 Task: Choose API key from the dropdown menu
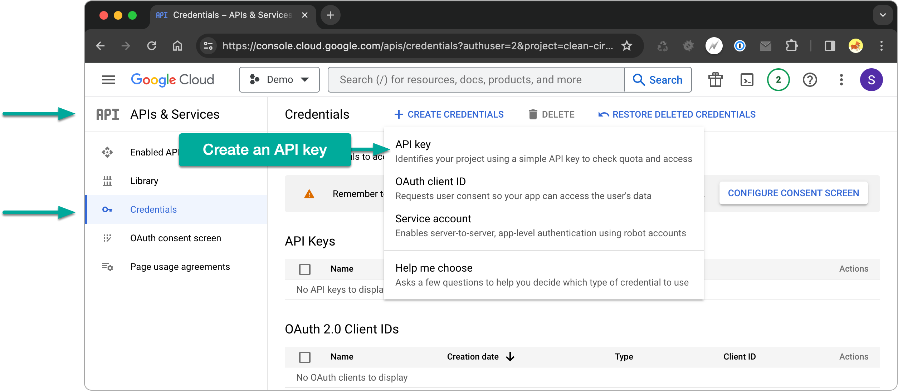pos(543,151)
